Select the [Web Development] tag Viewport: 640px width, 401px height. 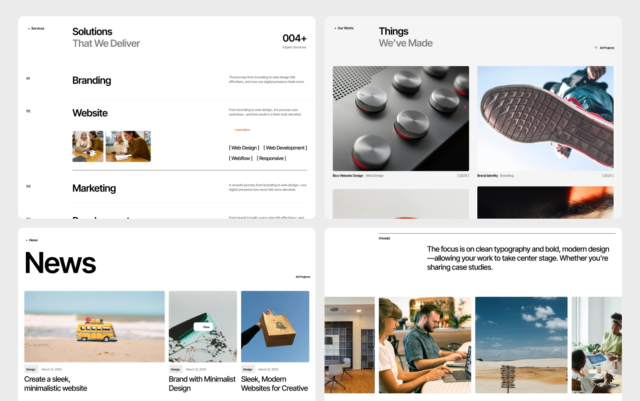pos(285,148)
